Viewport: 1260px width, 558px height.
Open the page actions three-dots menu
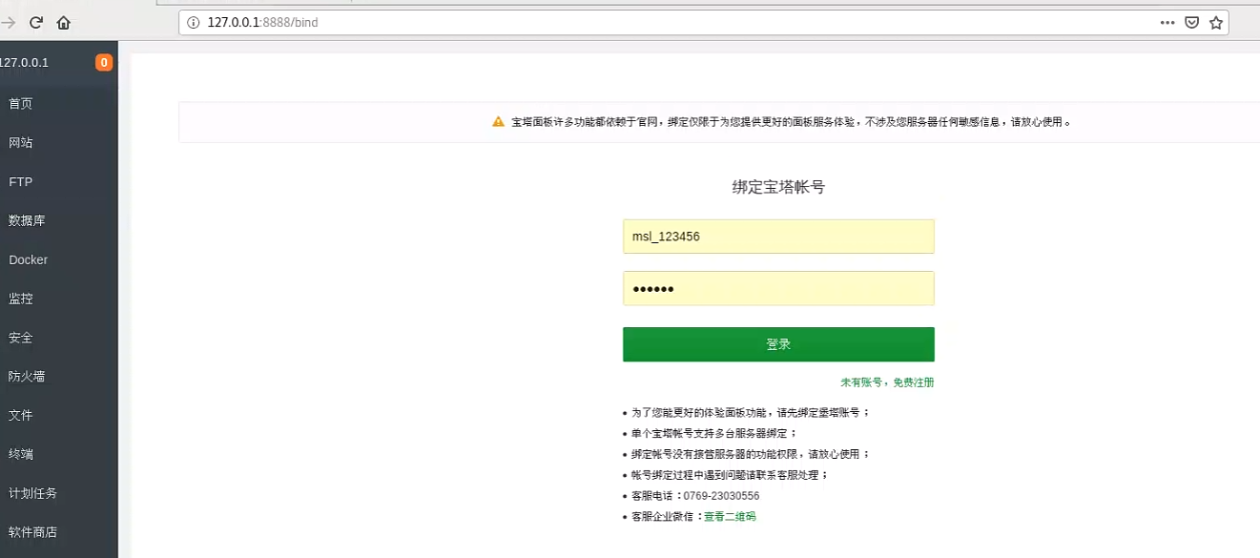[x=1167, y=22]
